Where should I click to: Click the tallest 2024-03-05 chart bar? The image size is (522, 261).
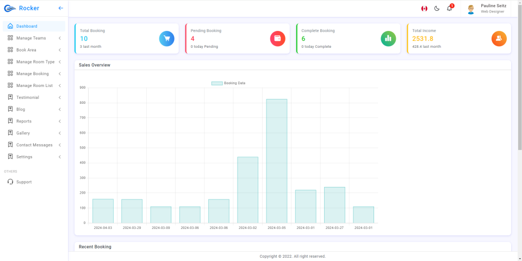click(x=277, y=161)
